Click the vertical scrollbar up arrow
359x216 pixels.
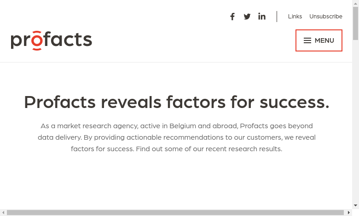[x=355, y=4]
